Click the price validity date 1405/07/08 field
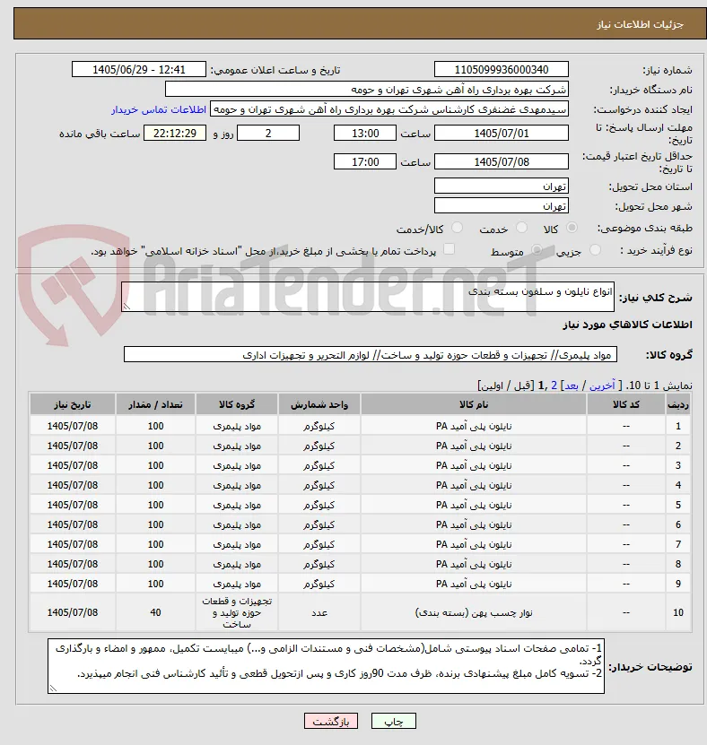 click(502, 161)
